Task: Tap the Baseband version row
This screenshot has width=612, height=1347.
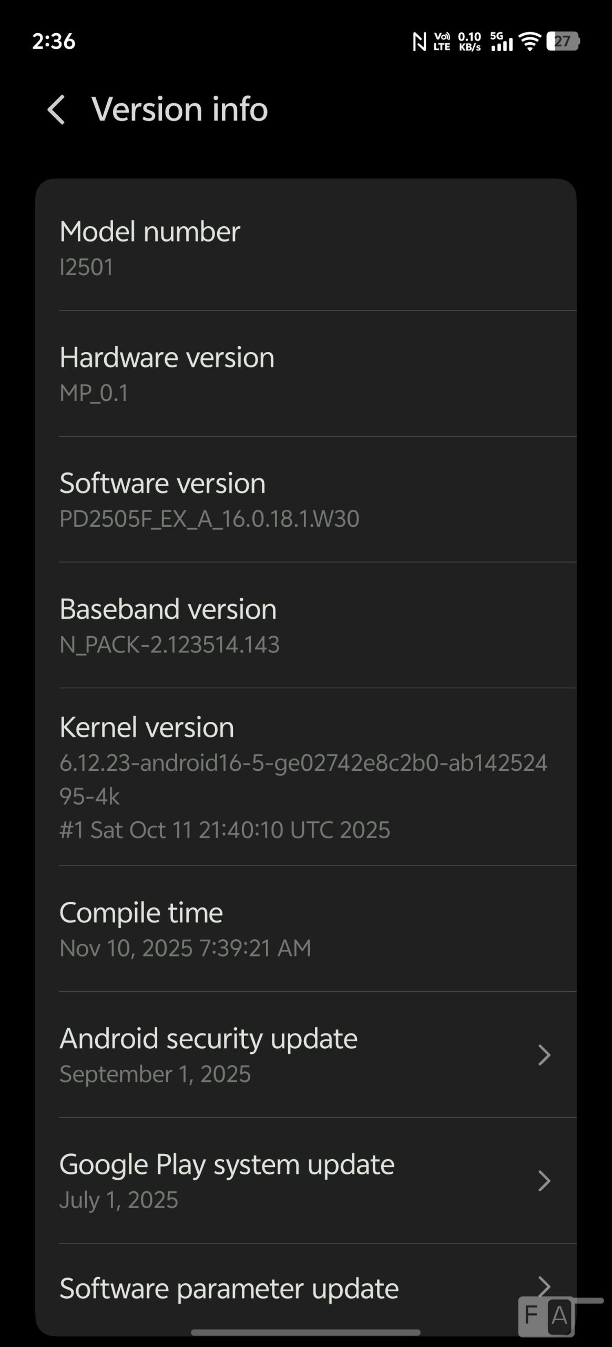Action: click(305, 626)
